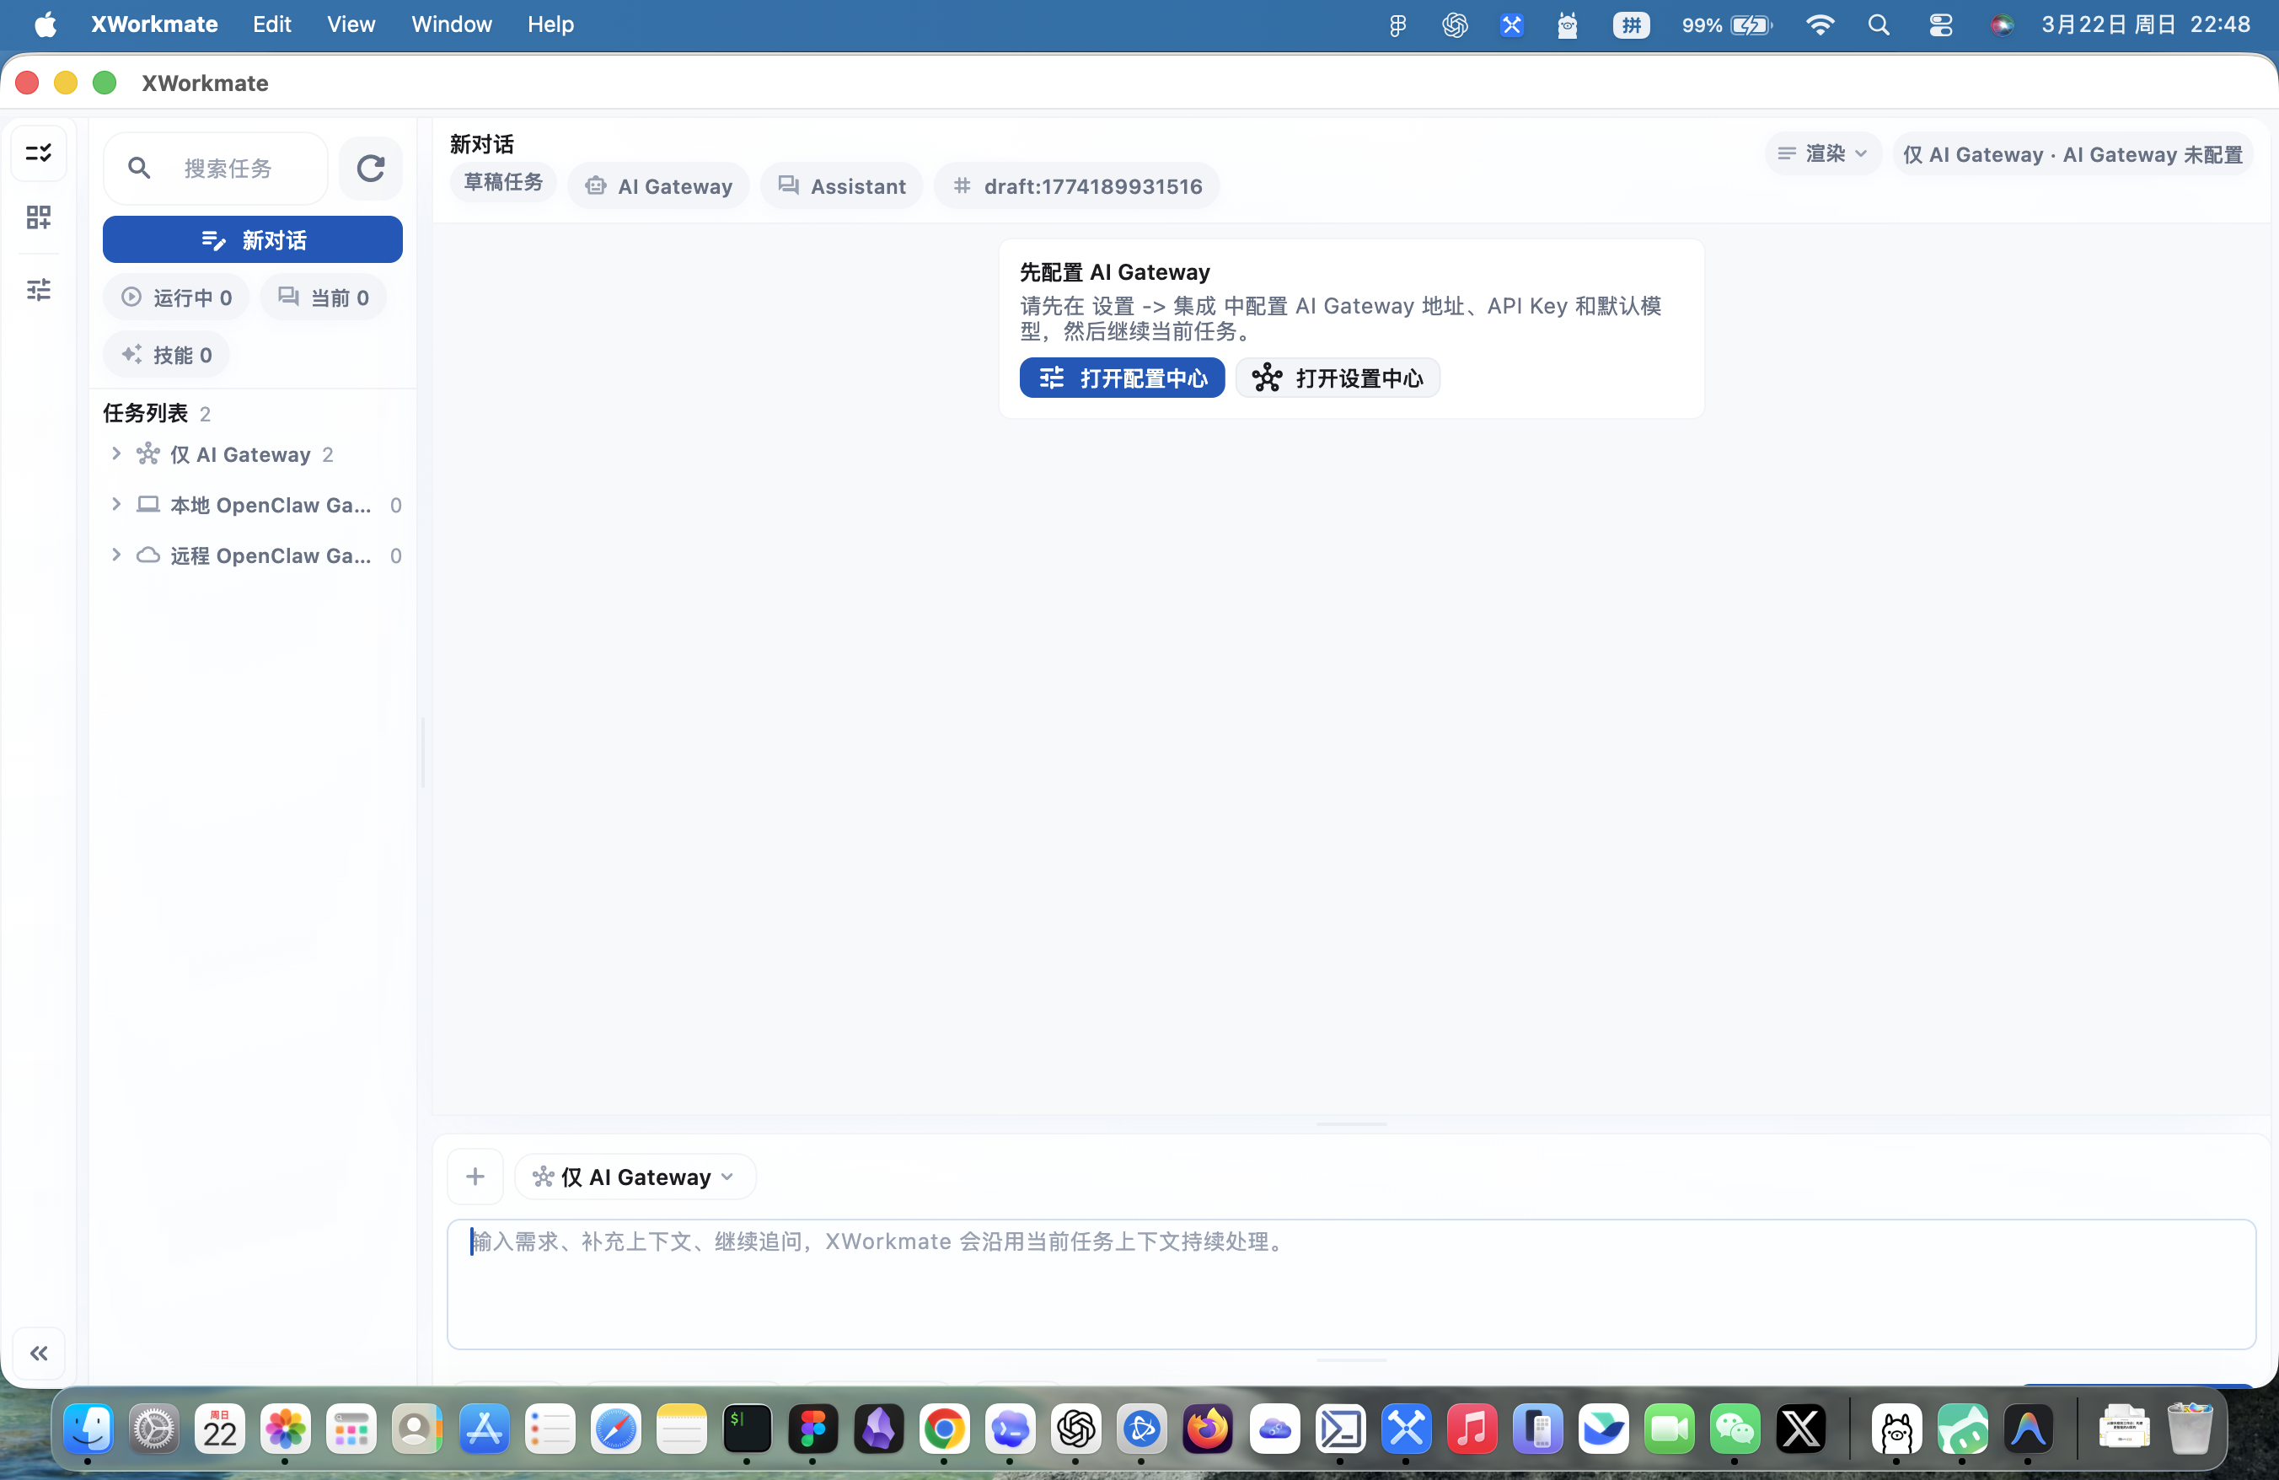The height and width of the screenshot is (1480, 2279).
Task: Click the 任务列表 heading
Action: tap(146, 414)
